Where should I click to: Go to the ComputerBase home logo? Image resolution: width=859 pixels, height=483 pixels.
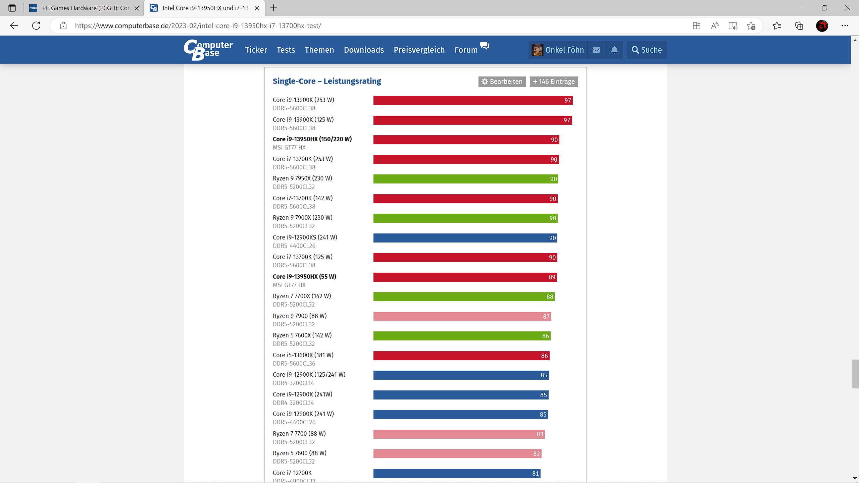tap(208, 50)
